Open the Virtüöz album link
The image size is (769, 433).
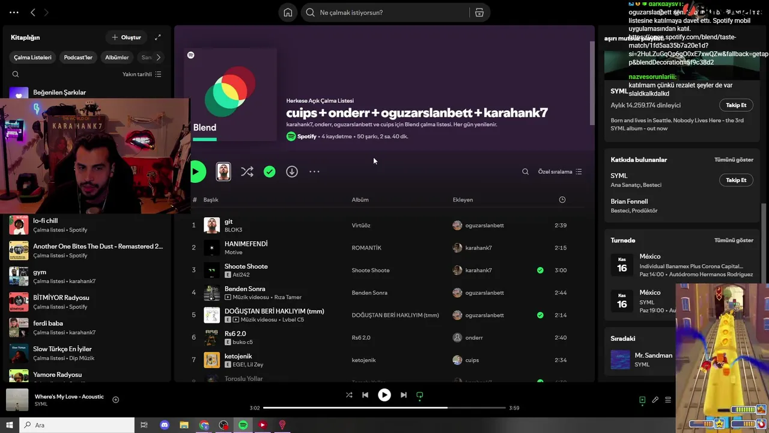361,226
